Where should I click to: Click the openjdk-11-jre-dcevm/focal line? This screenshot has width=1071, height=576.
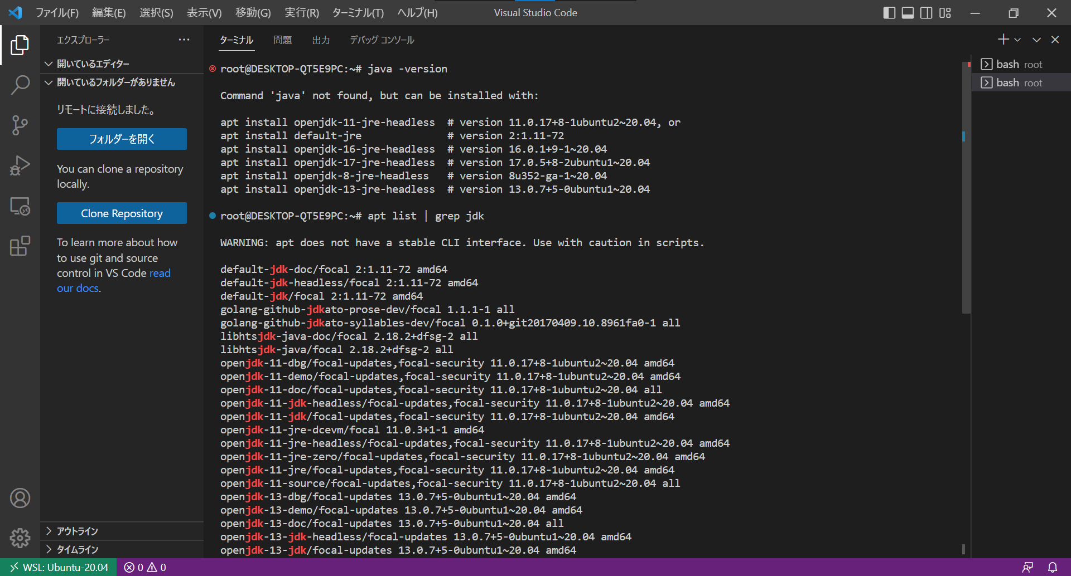coord(352,429)
